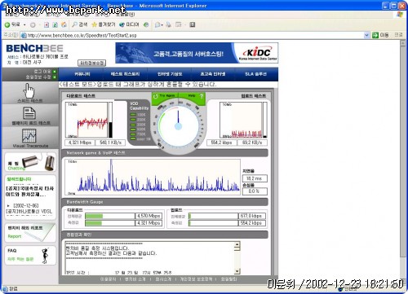Open browser History from toolbar
408x294 pixels.
146,25
